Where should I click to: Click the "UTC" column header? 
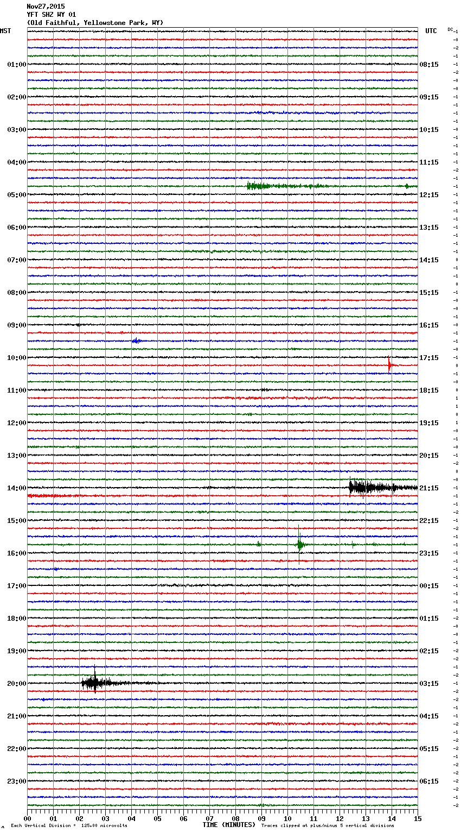coord(431,31)
